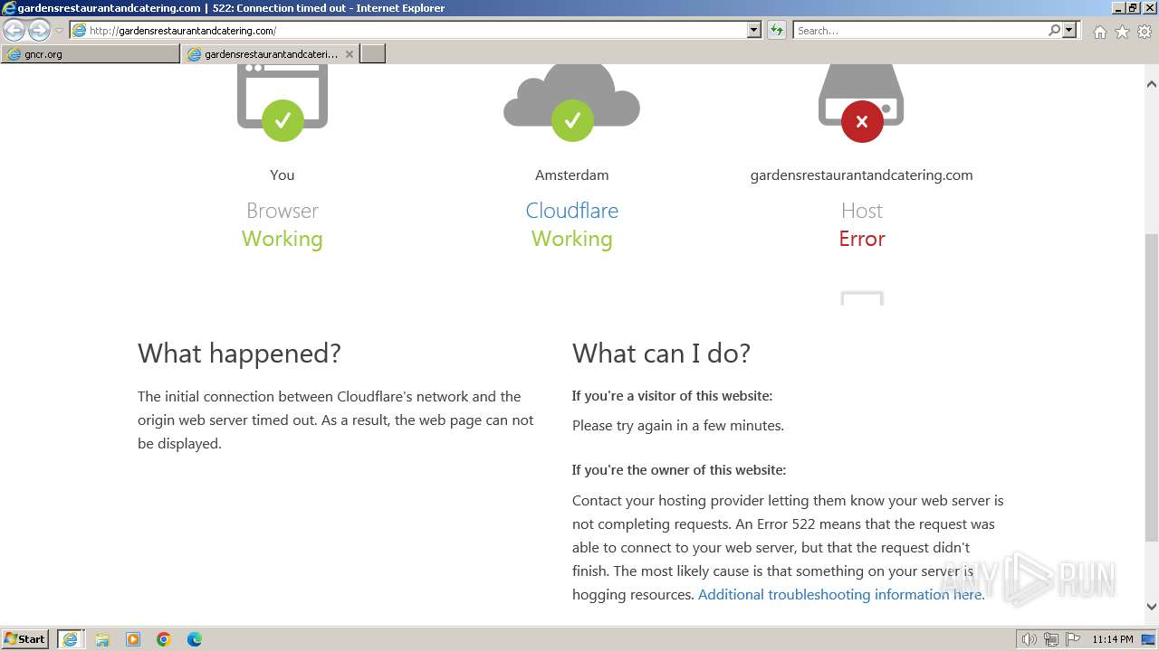Click the vertical scrollbar thumb
This screenshot has height=651, width=1159.
point(1152,387)
